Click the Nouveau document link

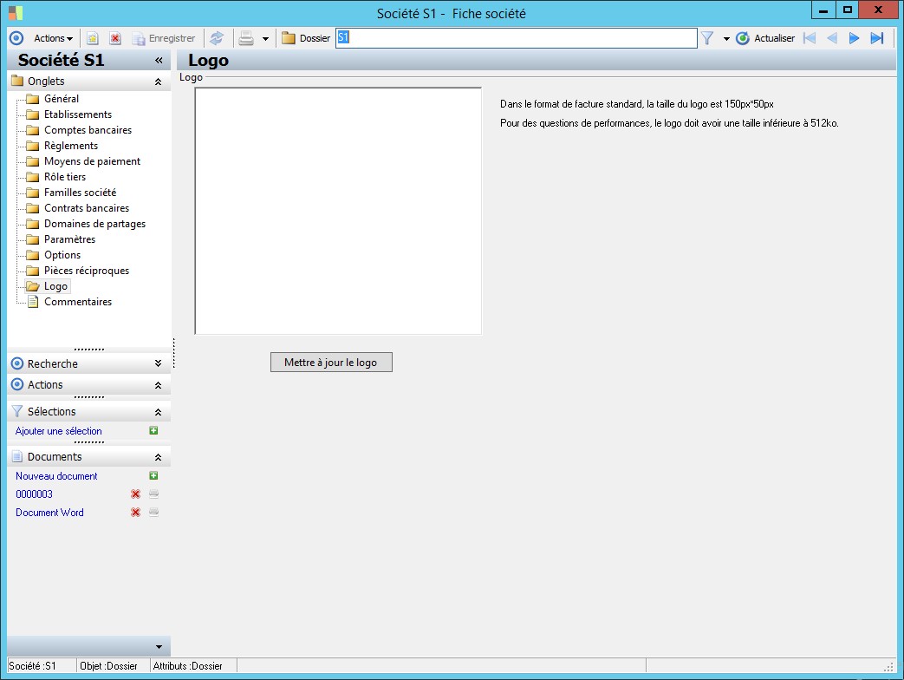(56, 476)
